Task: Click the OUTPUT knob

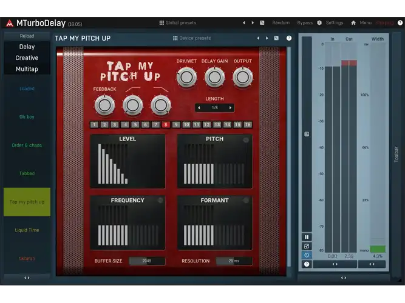Action: pos(242,77)
